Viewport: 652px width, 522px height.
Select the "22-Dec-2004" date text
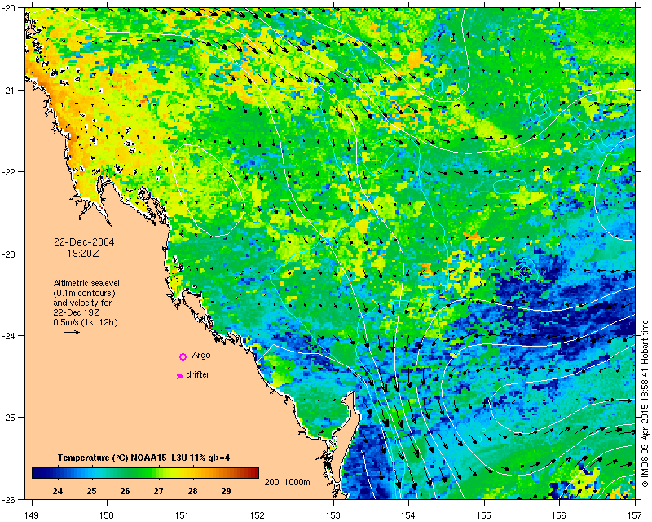click(84, 242)
